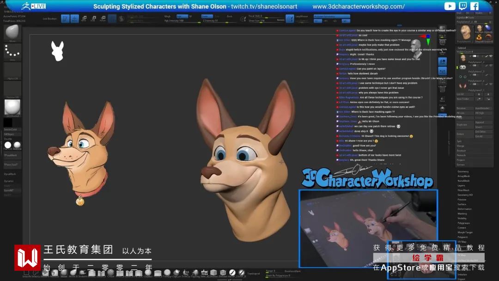Viewport: 499px width, 281px height.
Task: Toggle Activate Symmetry button
Action: point(332,16)
